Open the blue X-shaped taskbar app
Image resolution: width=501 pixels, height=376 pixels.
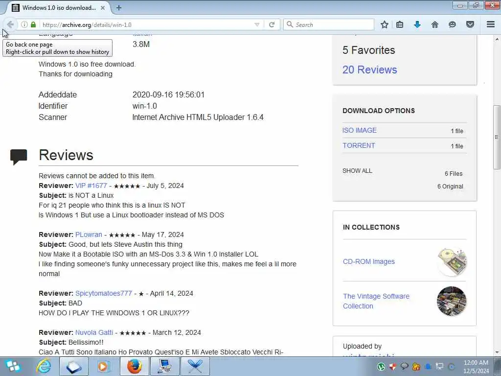click(195, 366)
